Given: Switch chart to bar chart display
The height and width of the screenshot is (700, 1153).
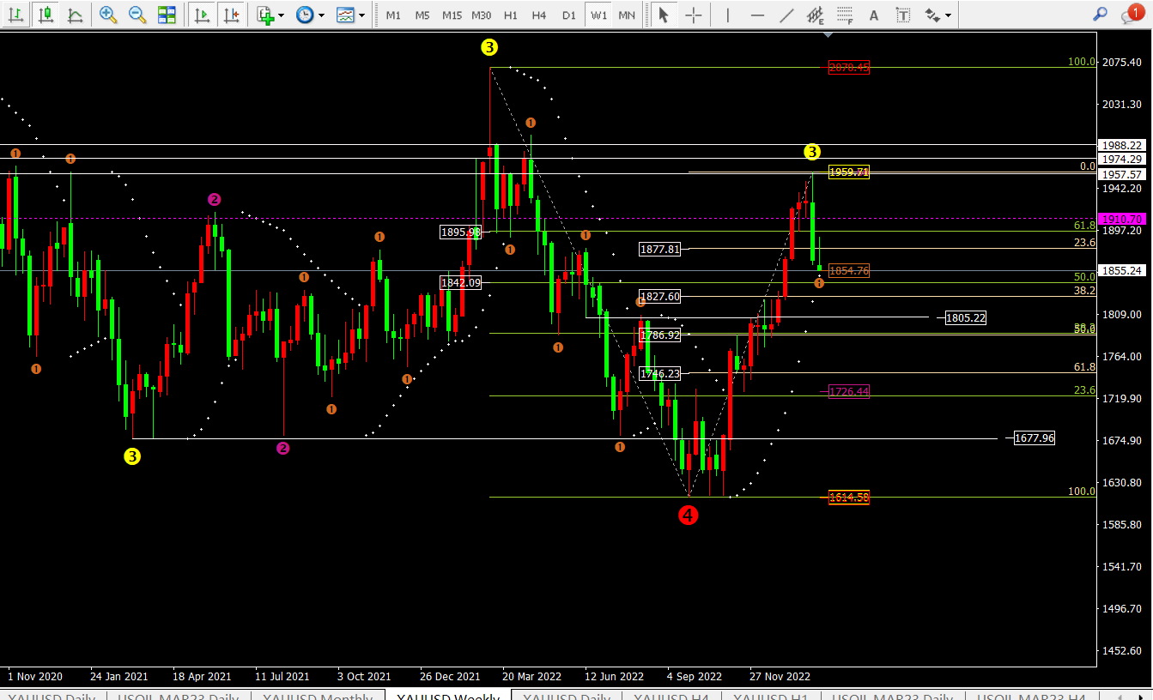Looking at the screenshot, I should click(x=16, y=15).
